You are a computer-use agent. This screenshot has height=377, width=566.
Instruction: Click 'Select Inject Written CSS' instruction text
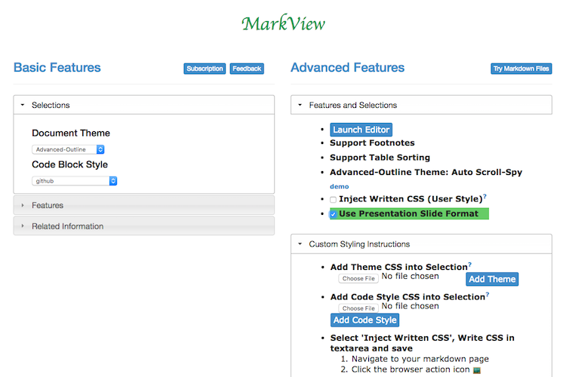coord(422,343)
